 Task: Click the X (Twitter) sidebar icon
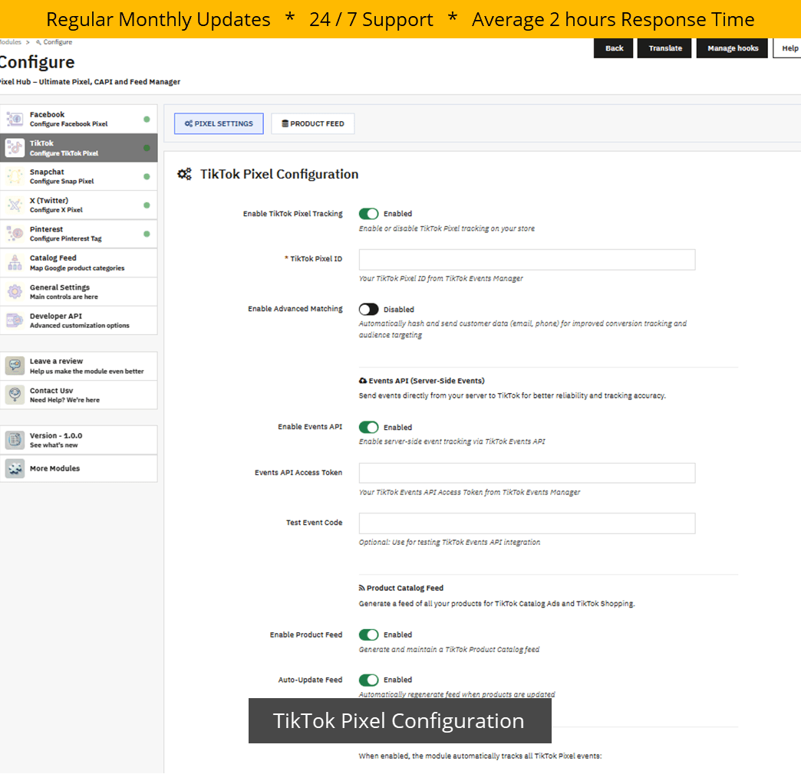pos(15,205)
